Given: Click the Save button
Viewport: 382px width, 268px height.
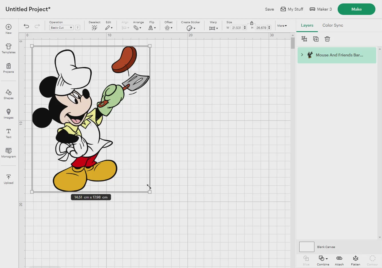Looking at the screenshot, I should click(269, 9).
